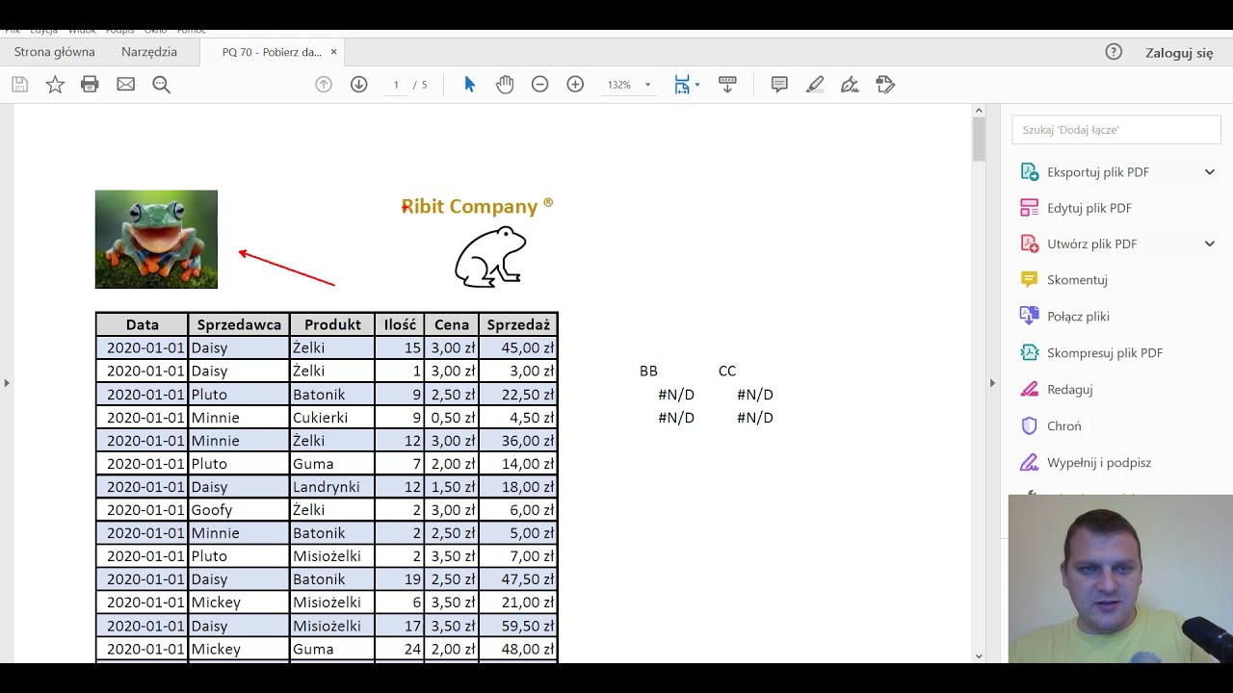The width and height of the screenshot is (1233, 693).
Task: Go to the previous page arrow
Action: coord(324,85)
